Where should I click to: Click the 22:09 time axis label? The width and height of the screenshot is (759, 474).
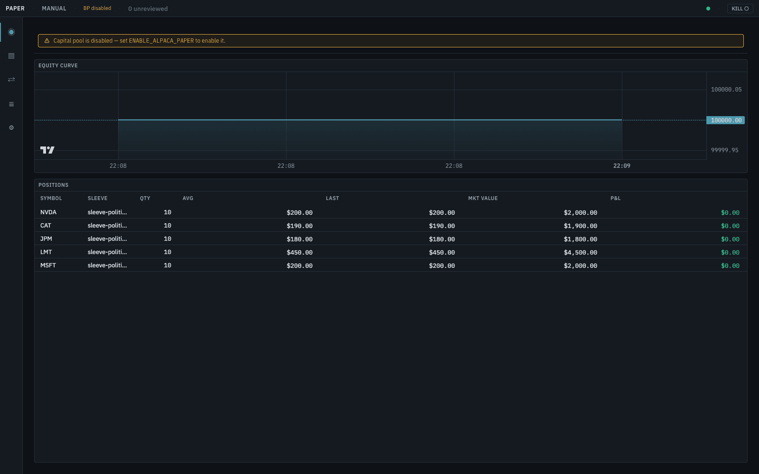[622, 166]
